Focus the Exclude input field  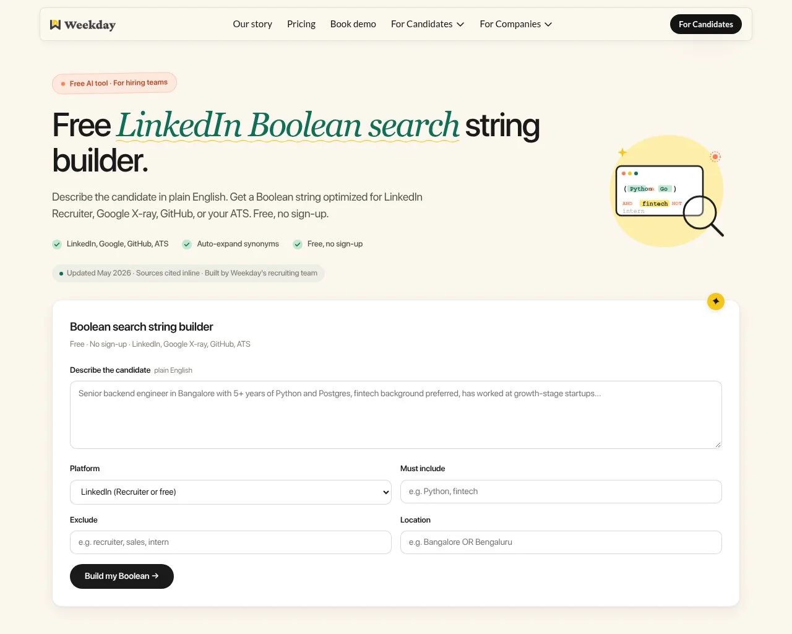pos(231,542)
